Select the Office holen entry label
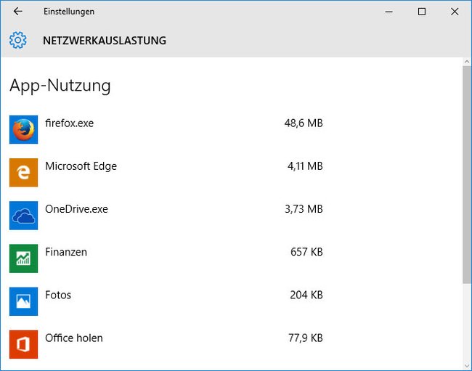Image resolution: width=472 pixels, height=371 pixels. pos(74,338)
